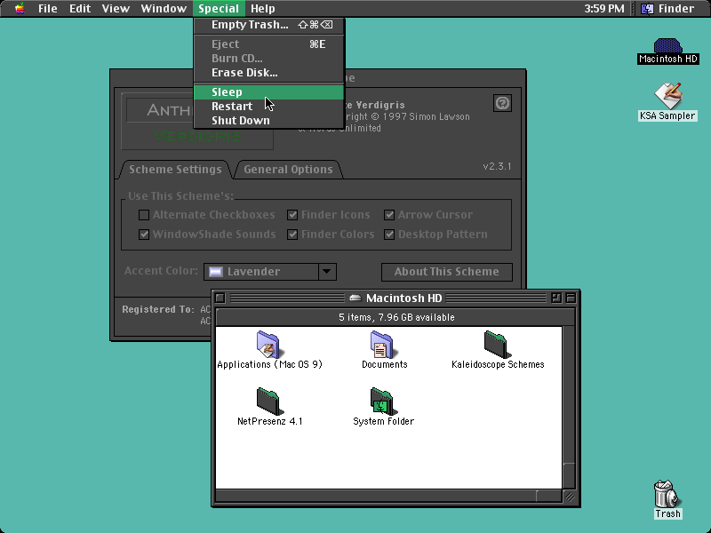711x533 pixels.
Task: Choose Erase Disk from the Special menu
Action: click(x=268, y=73)
